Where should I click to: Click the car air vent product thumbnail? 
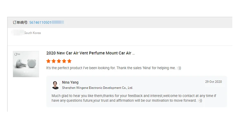click(26, 64)
